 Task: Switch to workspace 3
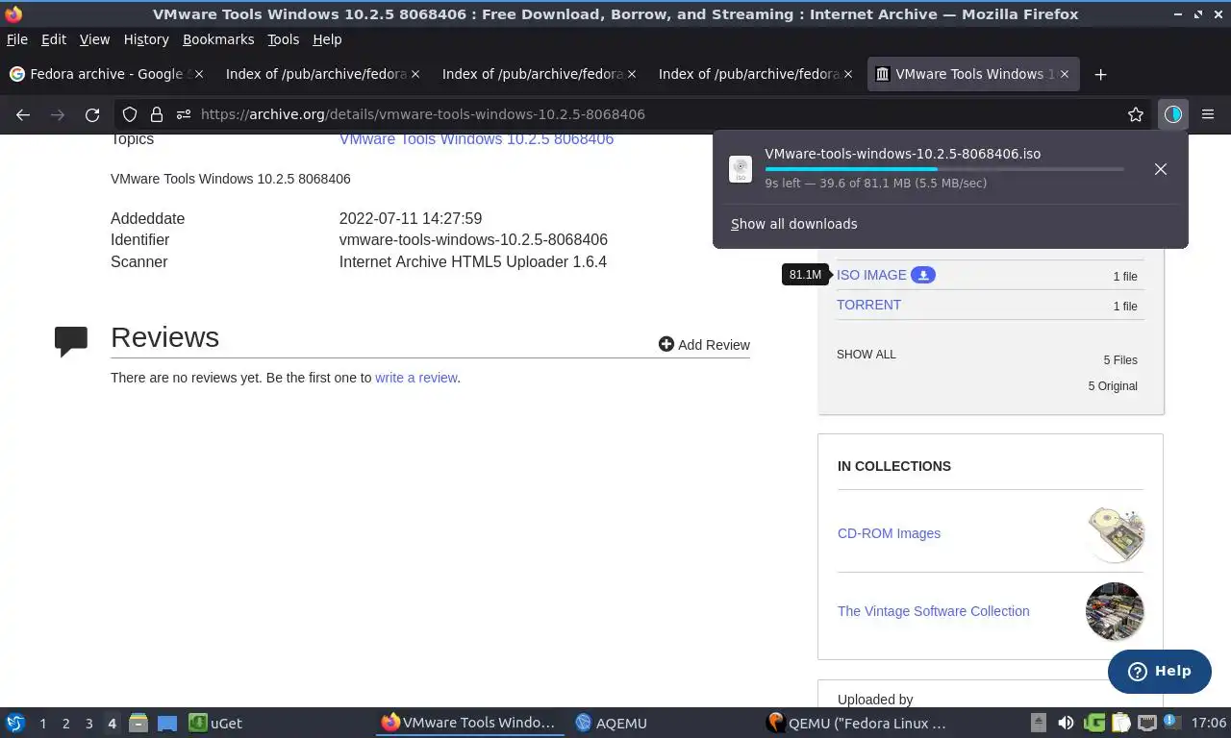coord(88,723)
